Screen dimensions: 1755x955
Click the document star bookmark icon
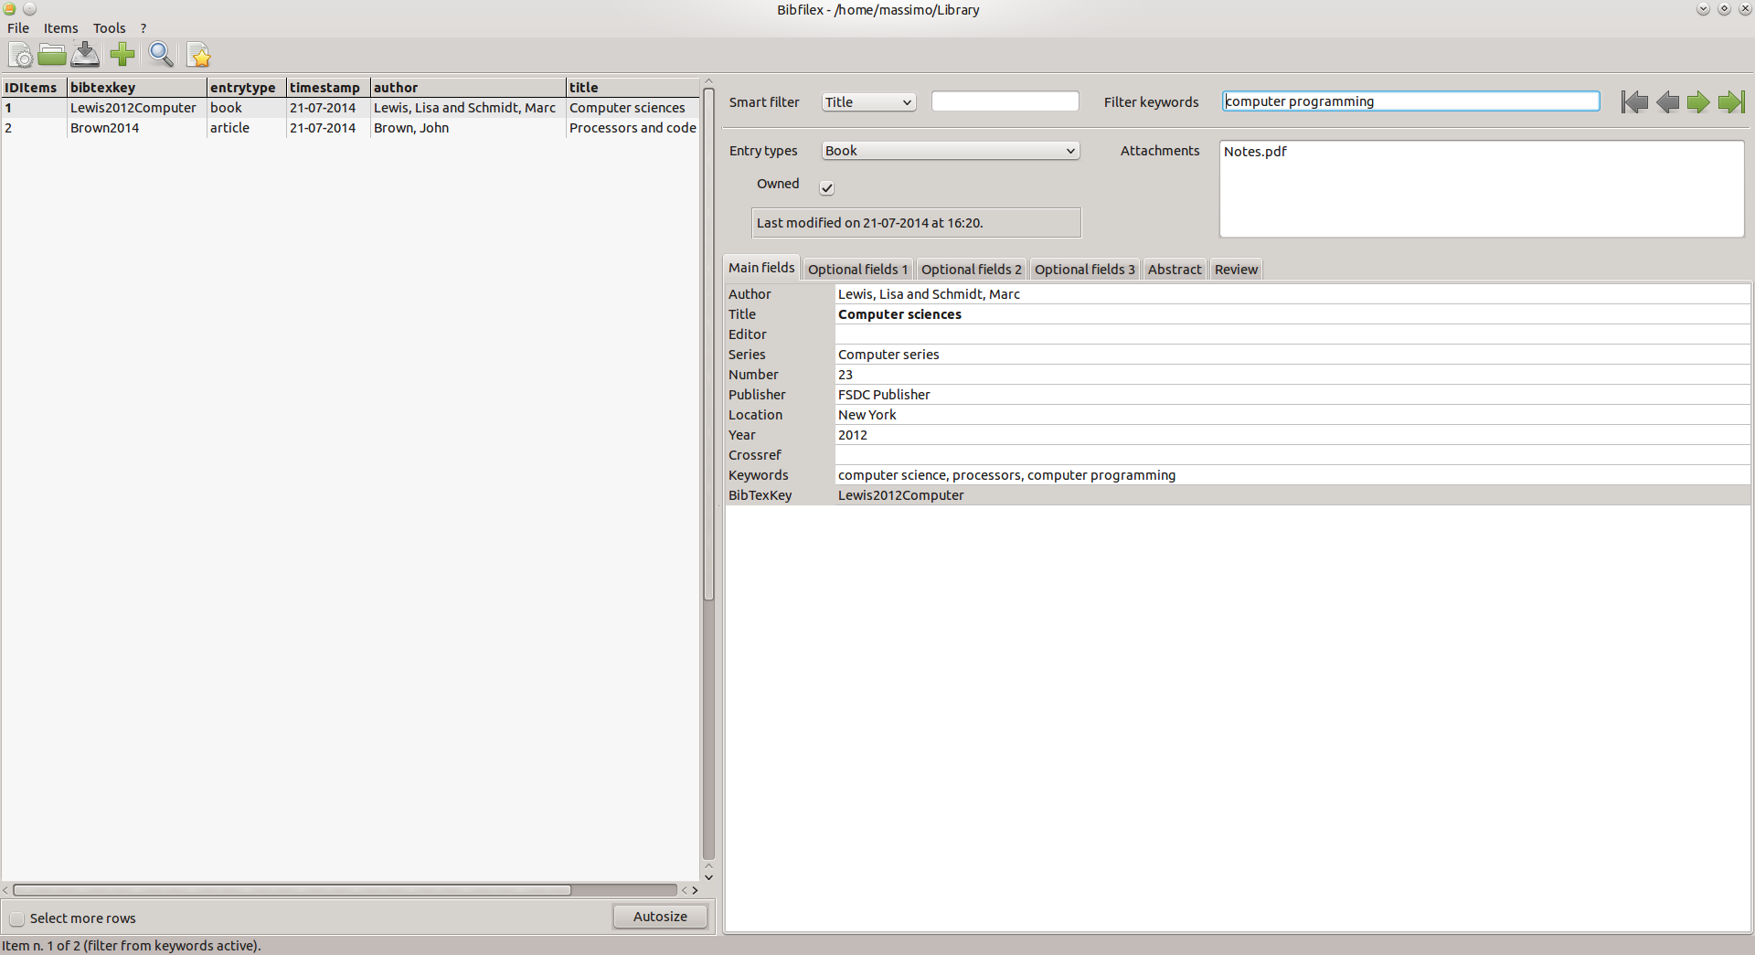[198, 55]
